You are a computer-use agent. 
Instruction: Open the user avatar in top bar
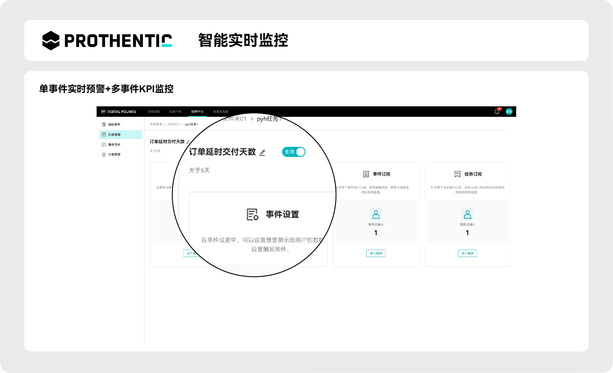pos(509,111)
